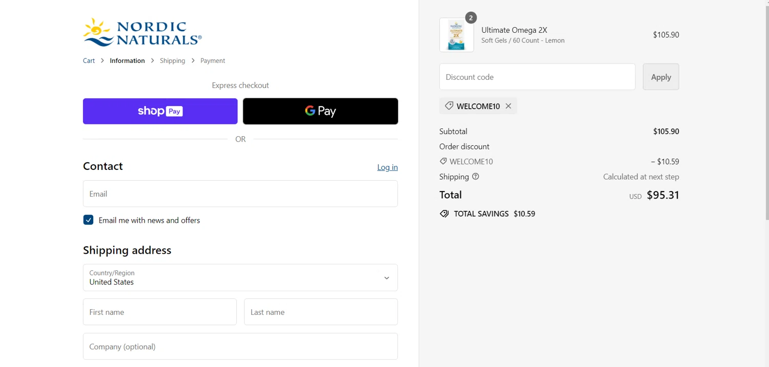This screenshot has width=769, height=367.
Task: Apply the discount code
Action: (661, 77)
